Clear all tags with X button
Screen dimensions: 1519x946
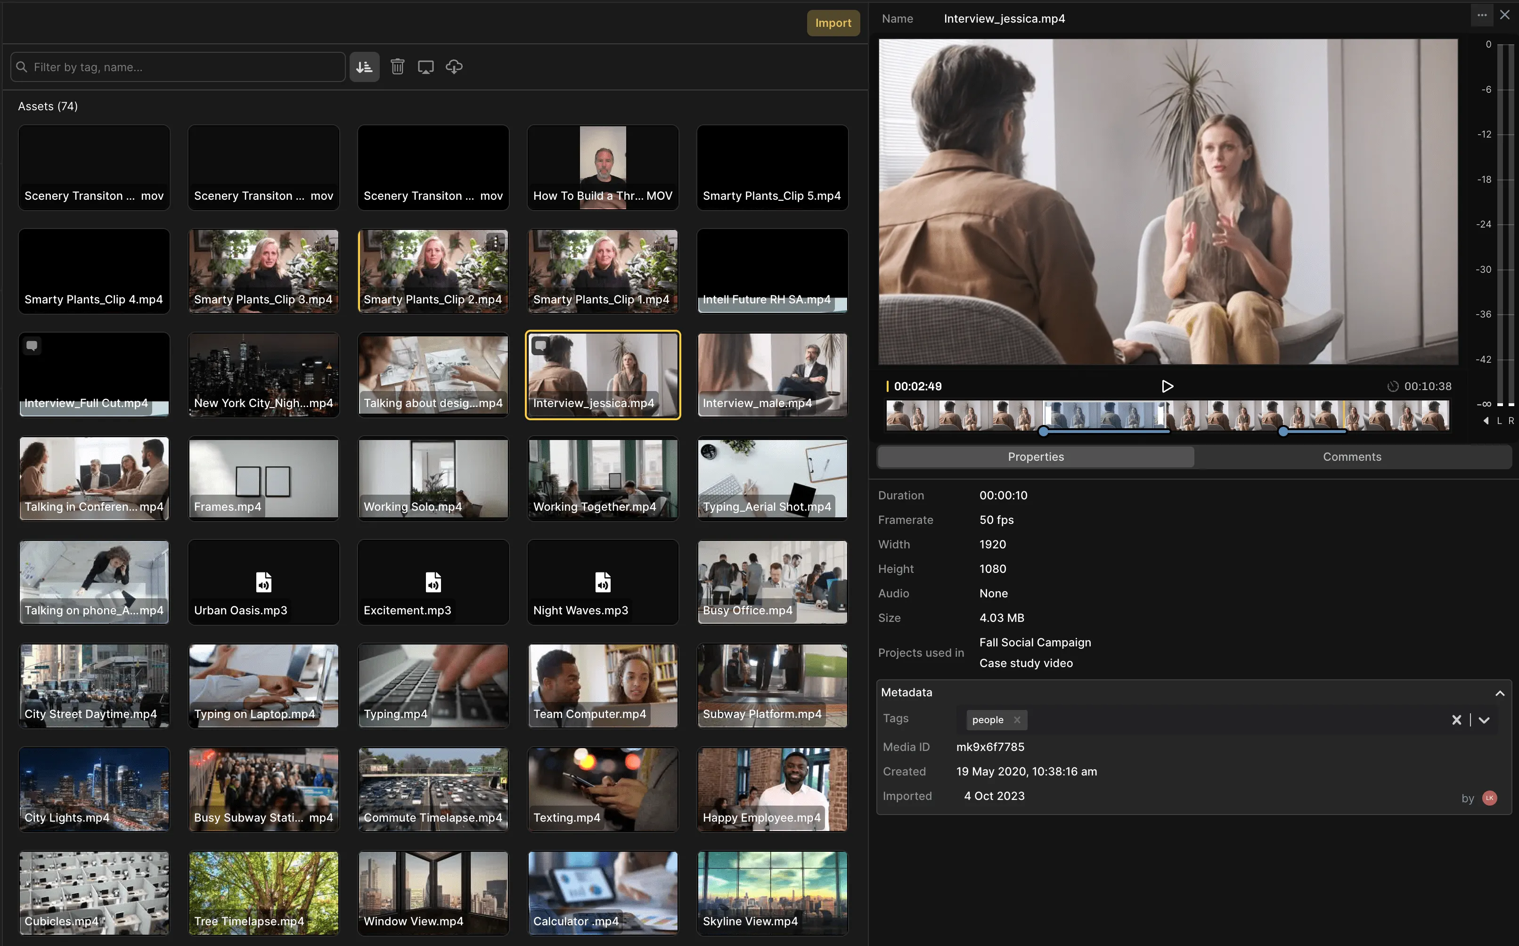click(1456, 720)
